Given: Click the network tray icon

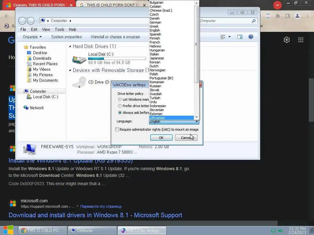Looking at the screenshot, I should [273, 231].
